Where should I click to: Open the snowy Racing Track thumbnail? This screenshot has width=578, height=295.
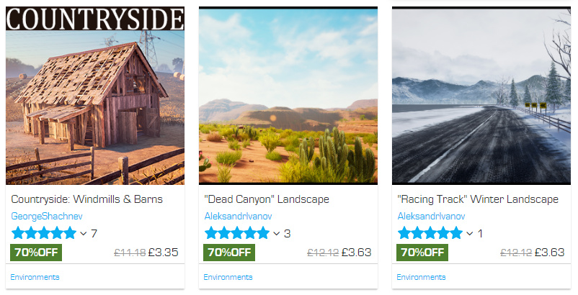click(481, 96)
